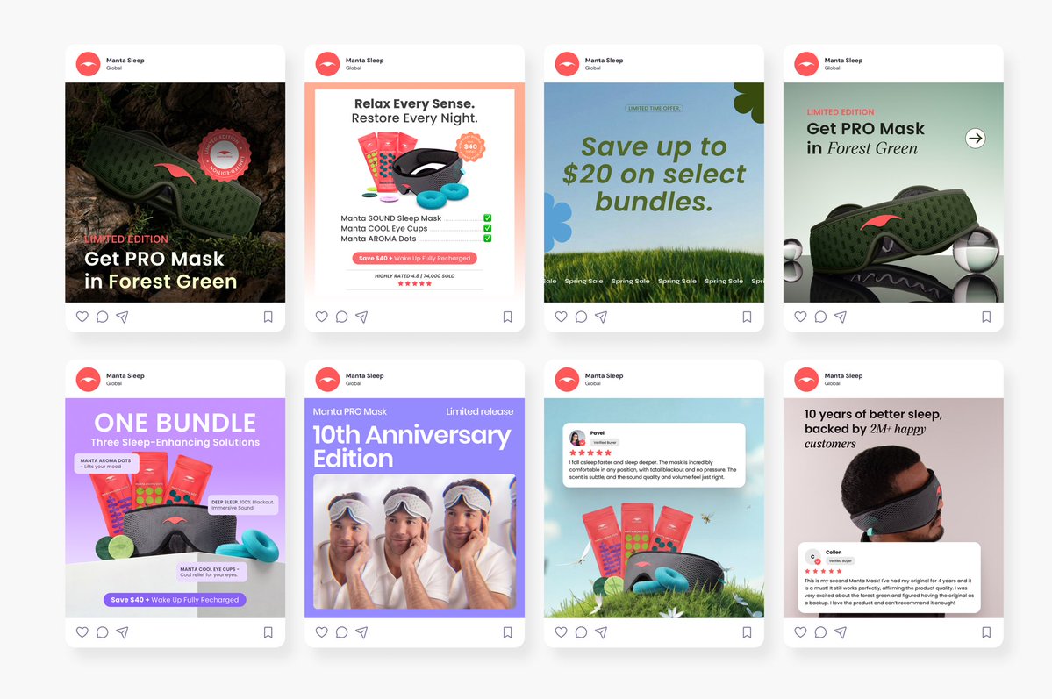This screenshot has width=1052, height=699.
Task: Bookmark the Pavel review post
Action: pos(747,632)
